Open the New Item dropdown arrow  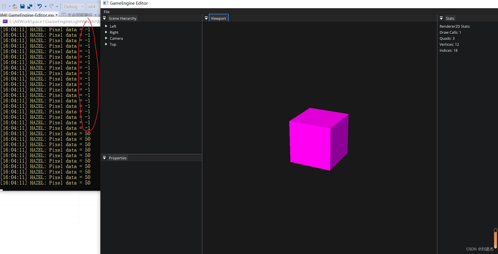point(10,7)
